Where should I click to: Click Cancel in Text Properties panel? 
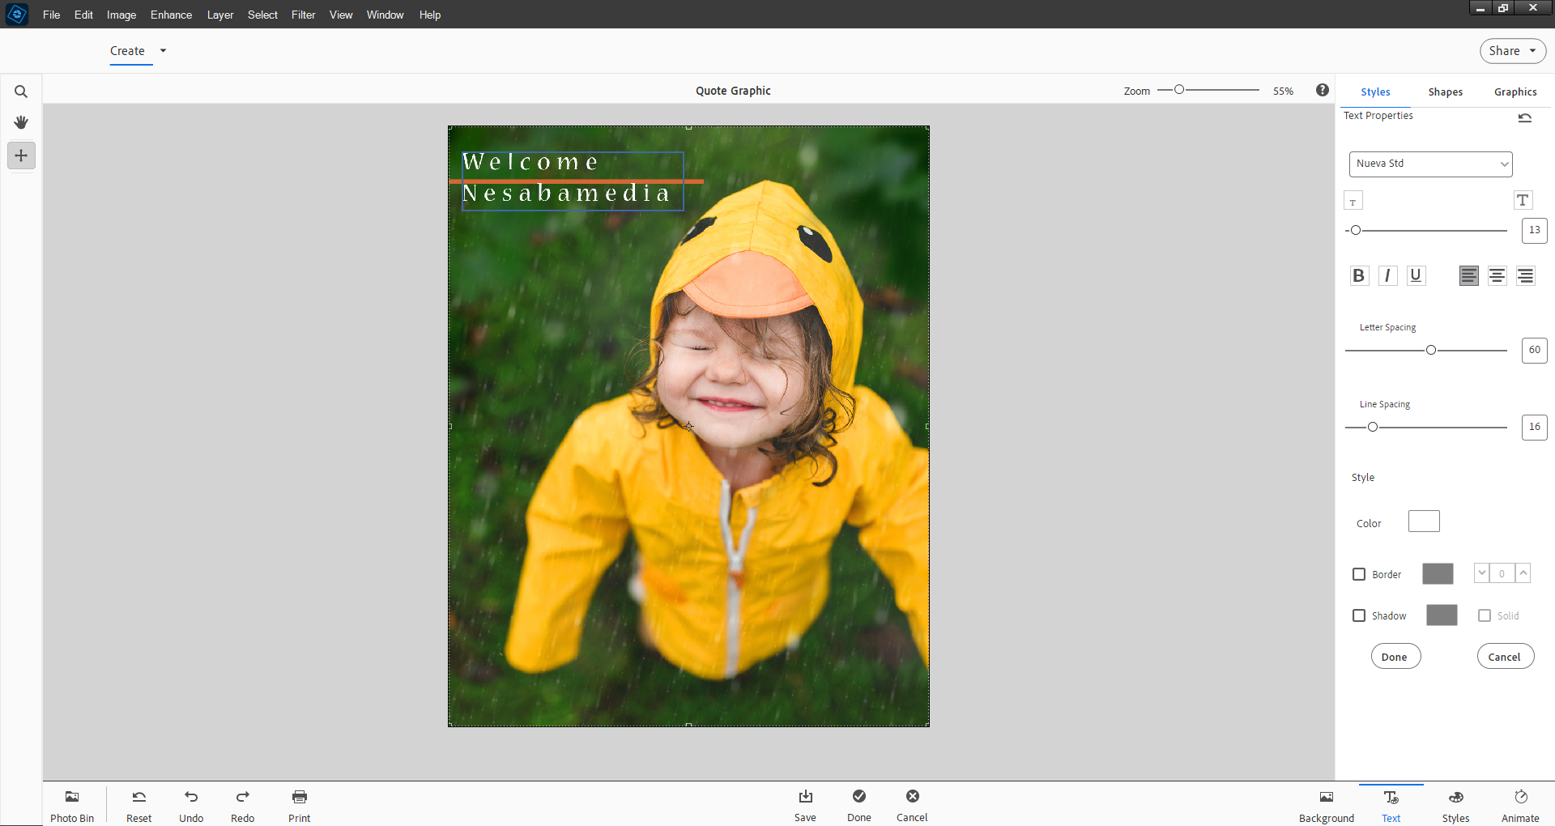click(1505, 657)
